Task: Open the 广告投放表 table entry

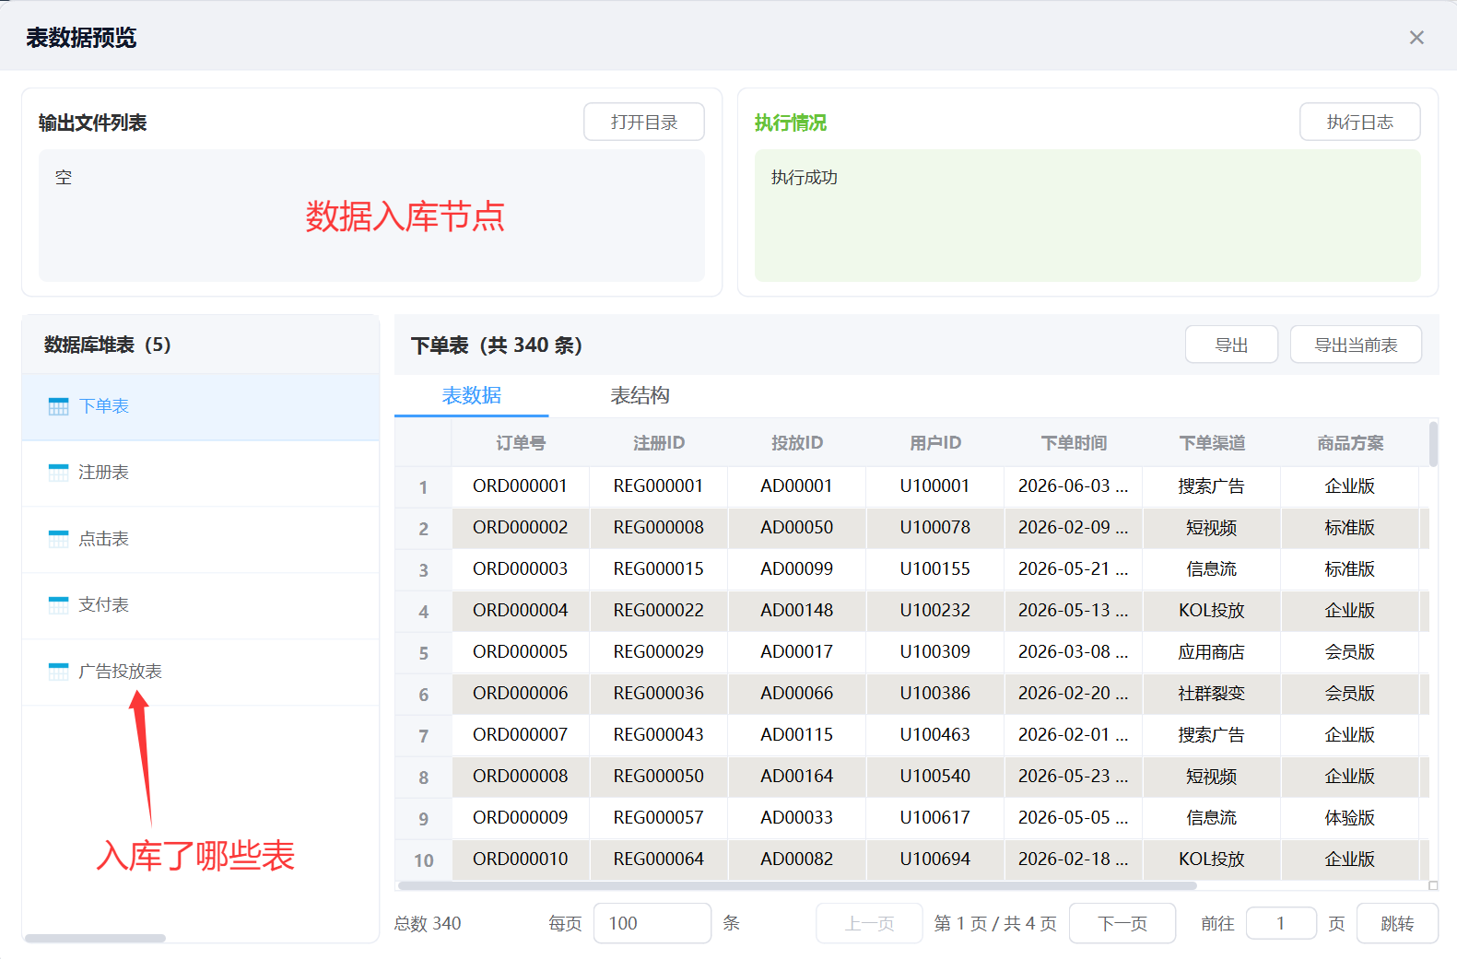Action: (x=120, y=672)
